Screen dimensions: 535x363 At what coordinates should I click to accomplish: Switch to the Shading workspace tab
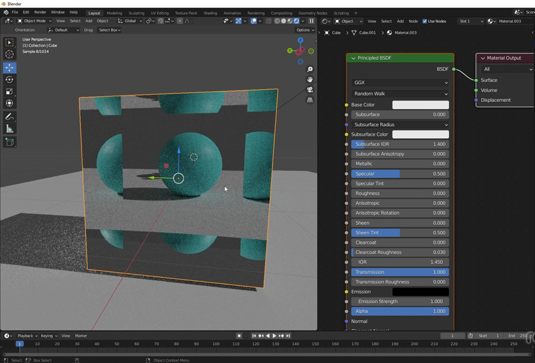[x=210, y=13]
